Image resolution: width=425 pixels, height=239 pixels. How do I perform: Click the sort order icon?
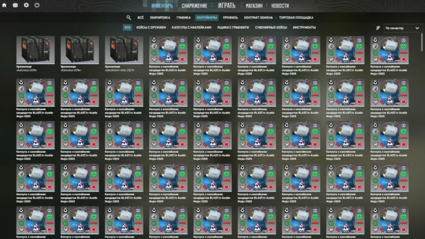point(378,28)
